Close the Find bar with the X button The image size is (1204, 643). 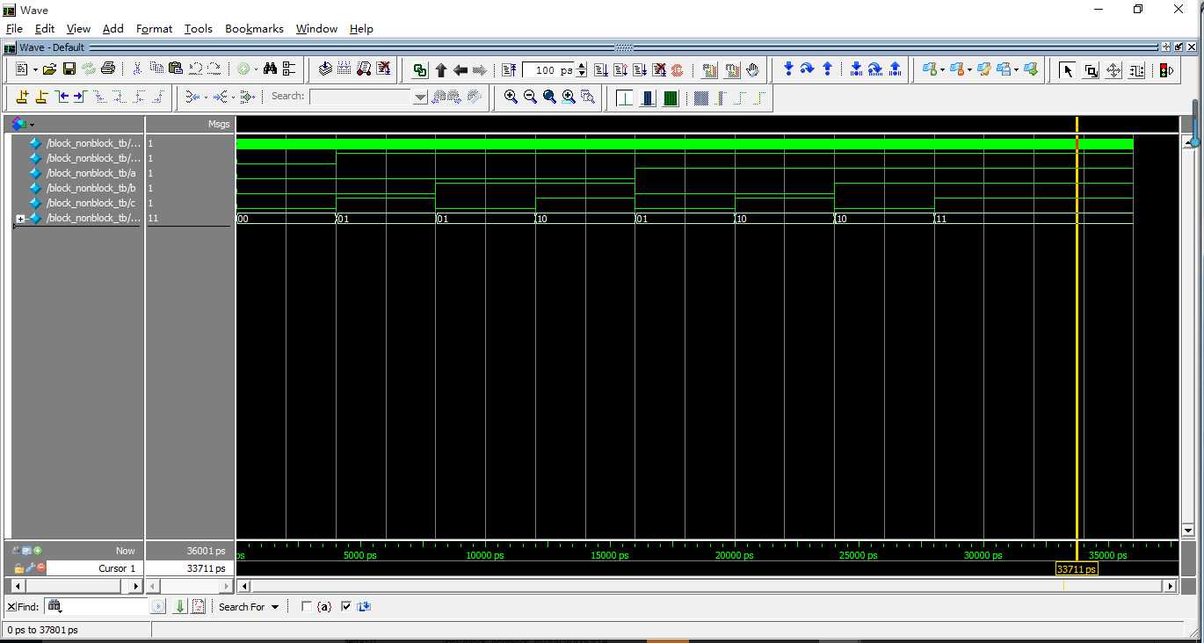pyautogui.click(x=11, y=607)
